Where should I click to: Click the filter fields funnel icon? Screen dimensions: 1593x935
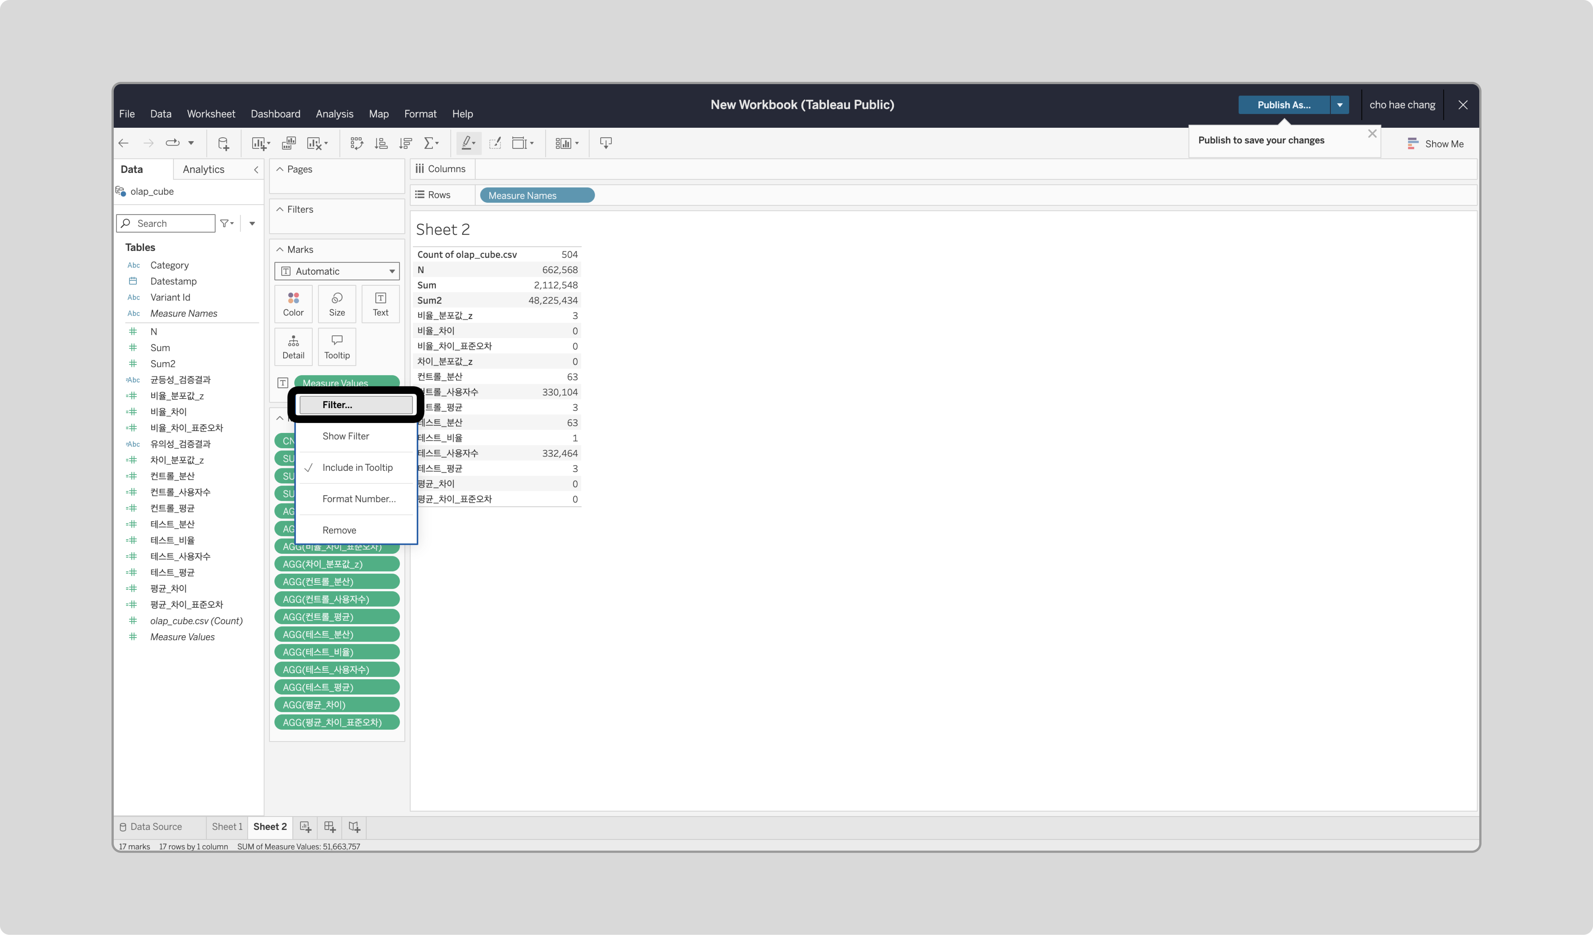click(226, 223)
